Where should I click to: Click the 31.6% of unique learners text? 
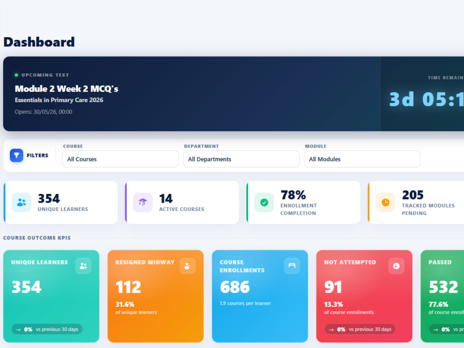pyautogui.click(x=136, y=308)
